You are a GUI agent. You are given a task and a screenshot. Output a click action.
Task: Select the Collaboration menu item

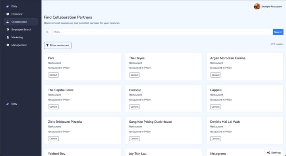point(21,22)
